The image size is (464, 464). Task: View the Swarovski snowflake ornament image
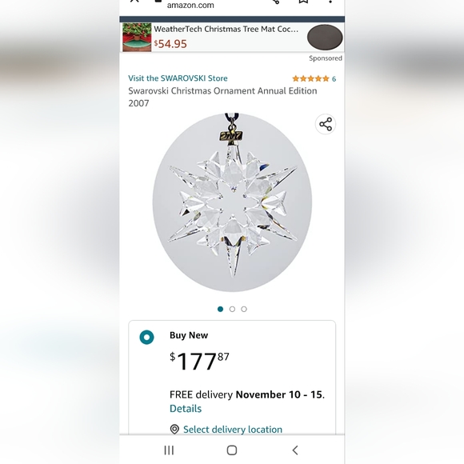pos(232,202)
